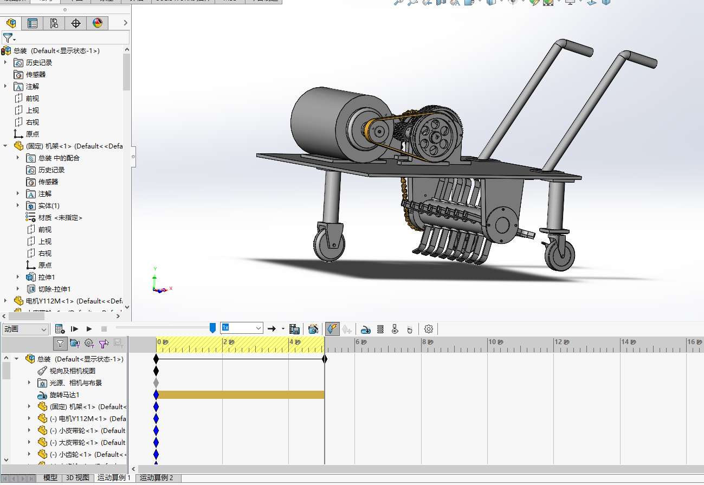Add a motor to the motion study

[366, 329]
